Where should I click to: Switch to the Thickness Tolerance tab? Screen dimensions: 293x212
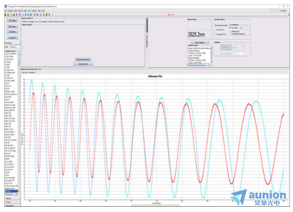click(53, 21)
